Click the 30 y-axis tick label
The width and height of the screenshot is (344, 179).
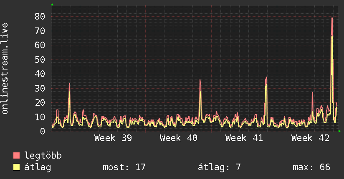[x=40, y=88]
